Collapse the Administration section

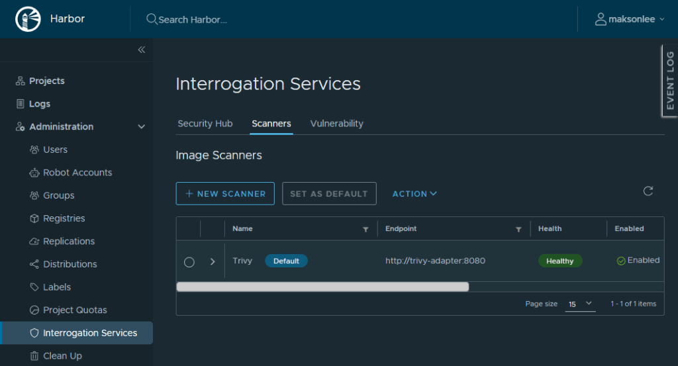(x=141, y=126)
